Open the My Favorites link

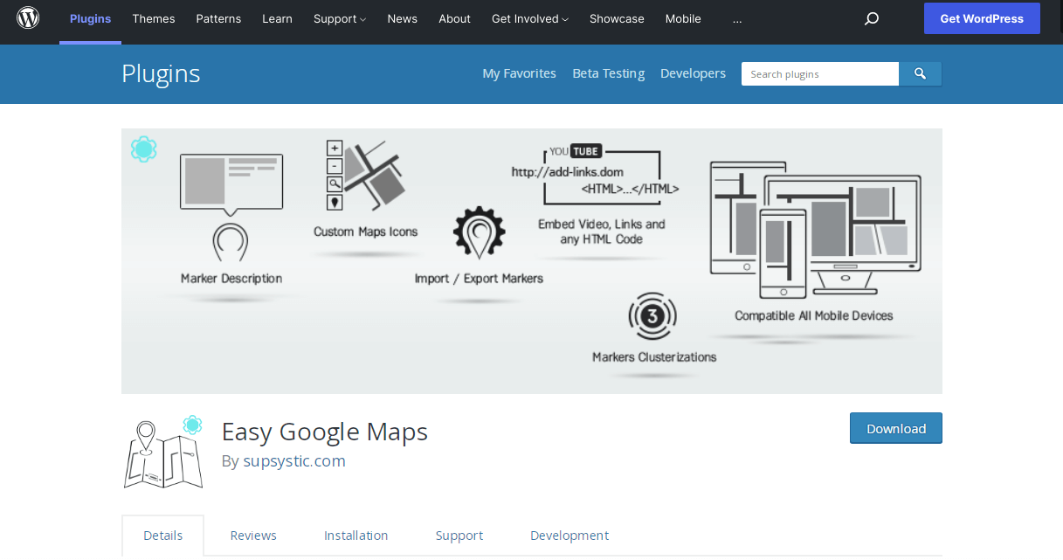[519, 73]
